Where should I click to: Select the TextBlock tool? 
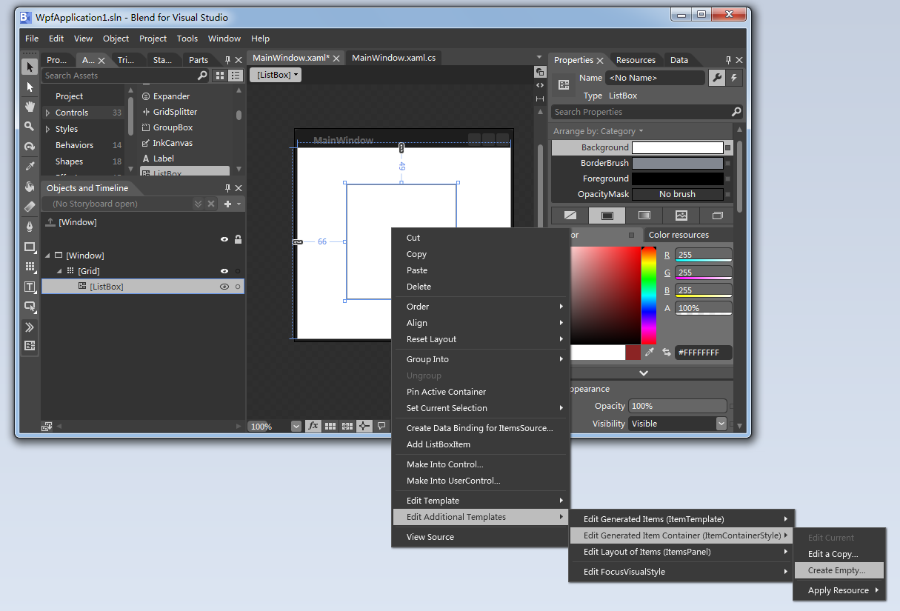click(x=30, y=287)
